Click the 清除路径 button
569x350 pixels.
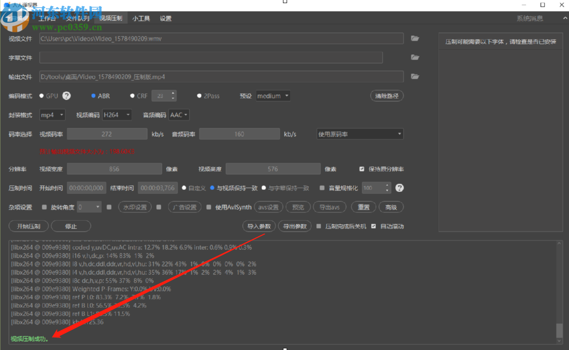(387, 96)
